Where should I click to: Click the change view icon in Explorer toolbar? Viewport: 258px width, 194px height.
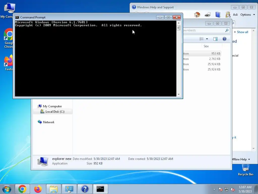click(201, 39)
